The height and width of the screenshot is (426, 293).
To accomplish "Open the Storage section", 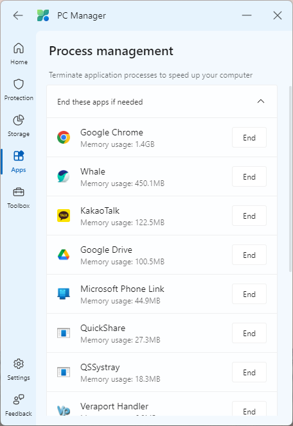I will [x=19, y=126].
